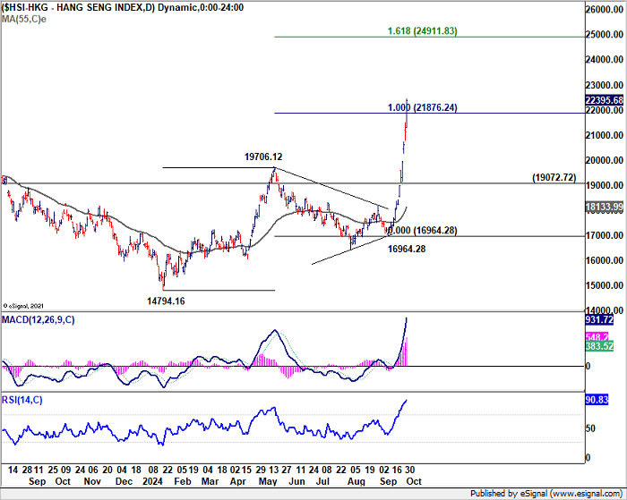Click the Oct month label at right end of time axis
The width and height of the screenshot is (627, 500).
[414, 481]
